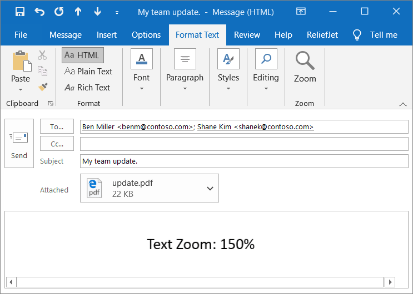Image resolution: width=413 pixels, height=294 pixels.
Task: Switch to the Message tab
Action: pos(66,35)
